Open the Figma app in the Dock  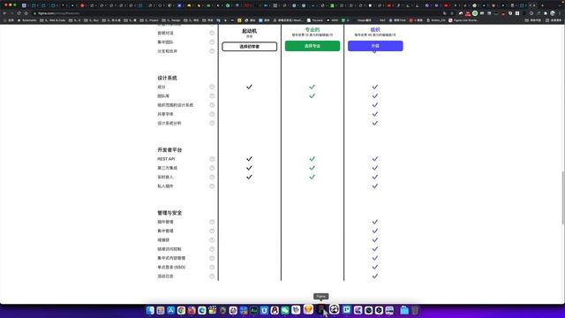pos(321,309)
